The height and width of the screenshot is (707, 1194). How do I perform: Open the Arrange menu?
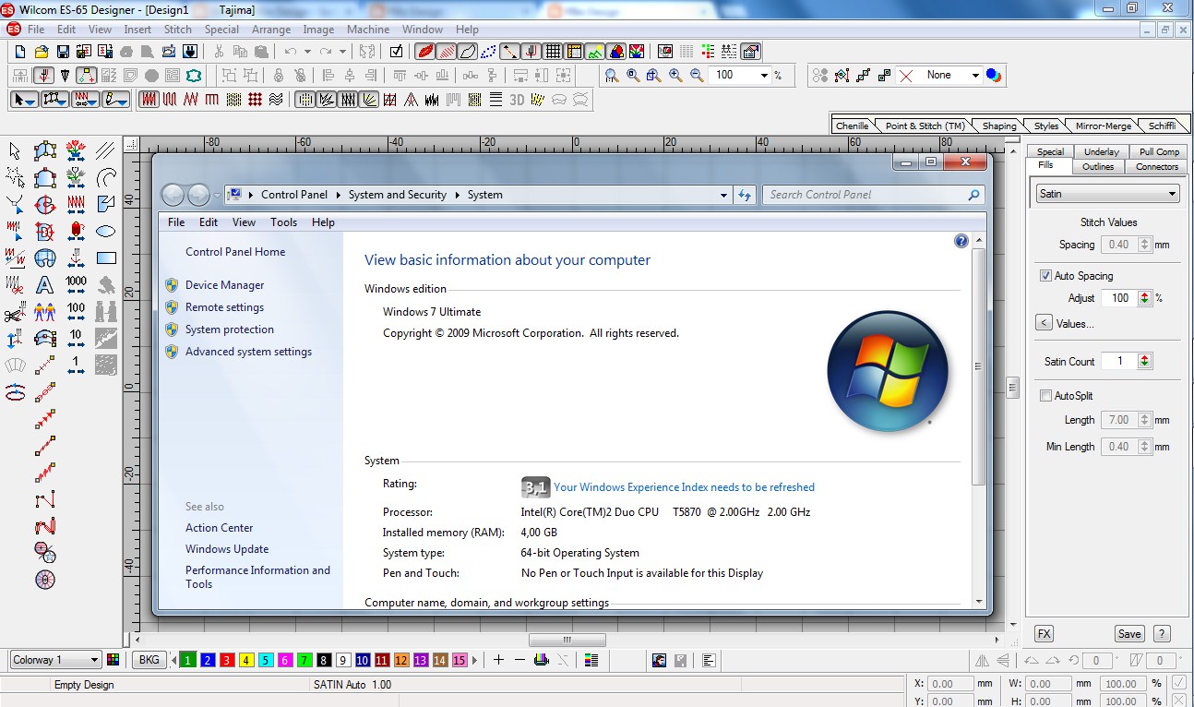271,30
